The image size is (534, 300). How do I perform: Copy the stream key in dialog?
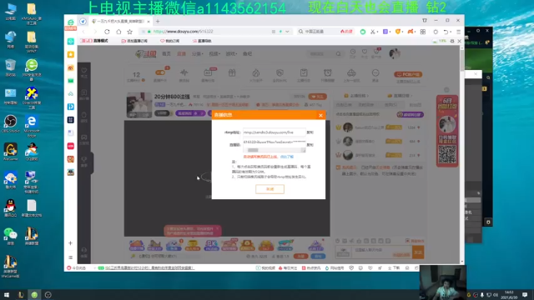tap(310, 145)
